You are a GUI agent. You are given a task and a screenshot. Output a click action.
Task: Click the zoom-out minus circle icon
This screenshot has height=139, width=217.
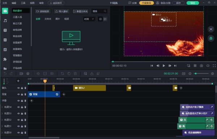click(x=190, y=74)
